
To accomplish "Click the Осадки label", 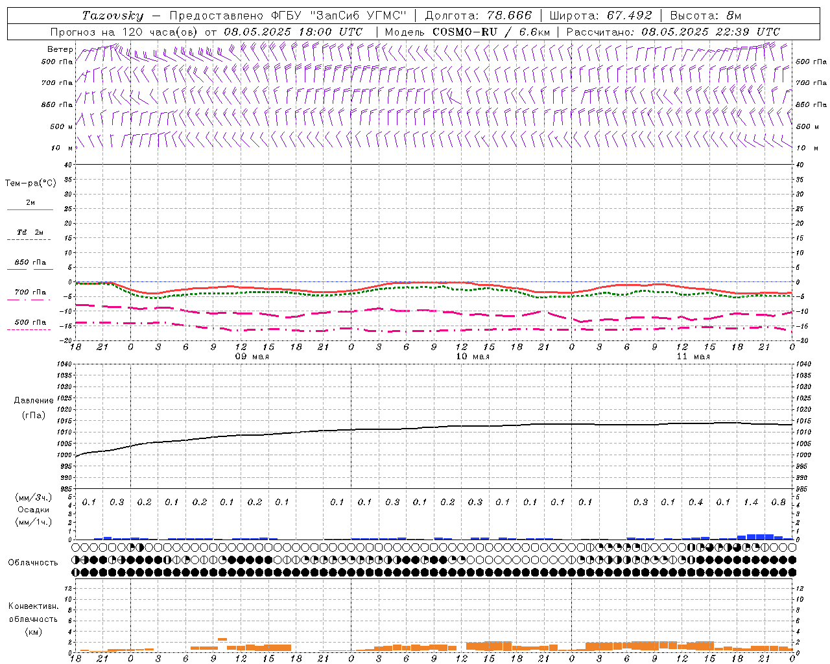I will pyautogui.click(x=33, y=510).
